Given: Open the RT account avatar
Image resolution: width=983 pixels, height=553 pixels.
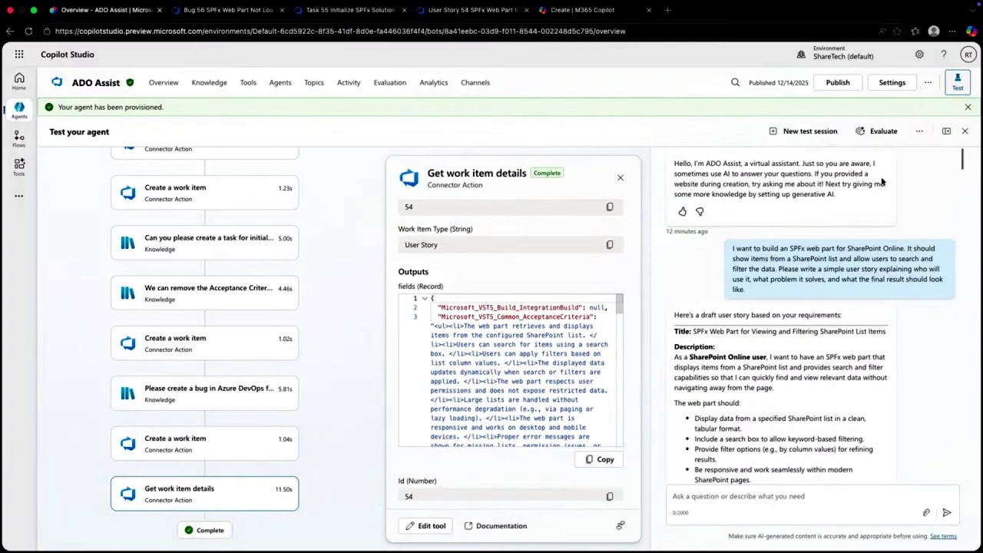Looking at the screenshot, I should (x=968, y=55).
